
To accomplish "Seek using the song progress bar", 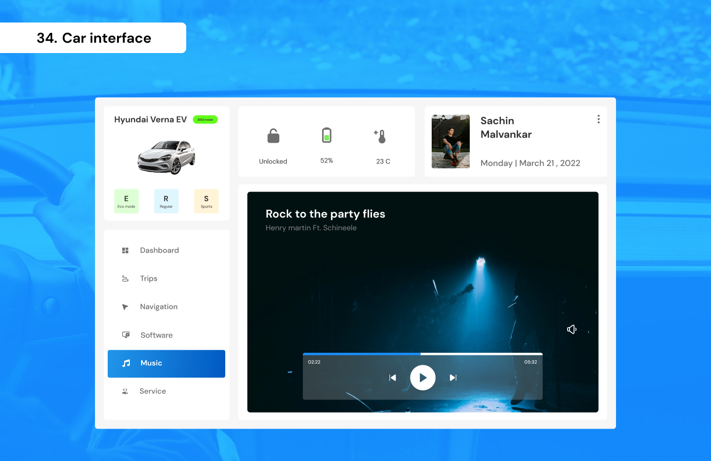I will coord(423,353).
